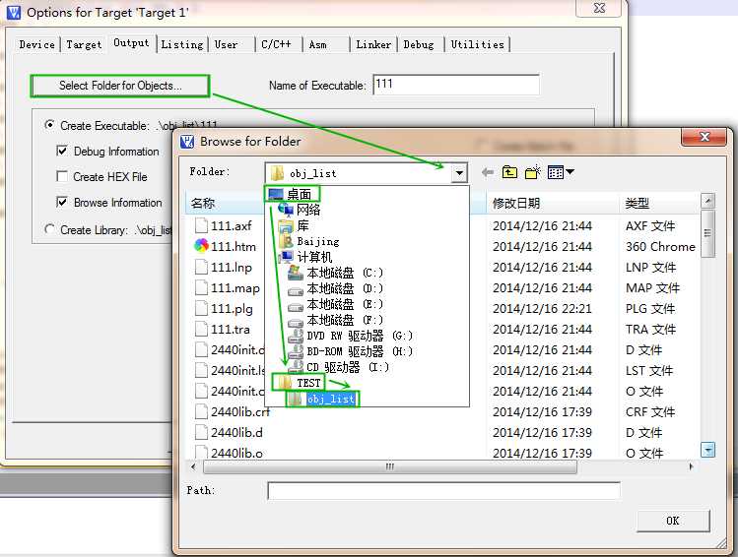The image size is (738, 557).
Task: Sort by the 名称 column header
Action: tap(225, 203)
